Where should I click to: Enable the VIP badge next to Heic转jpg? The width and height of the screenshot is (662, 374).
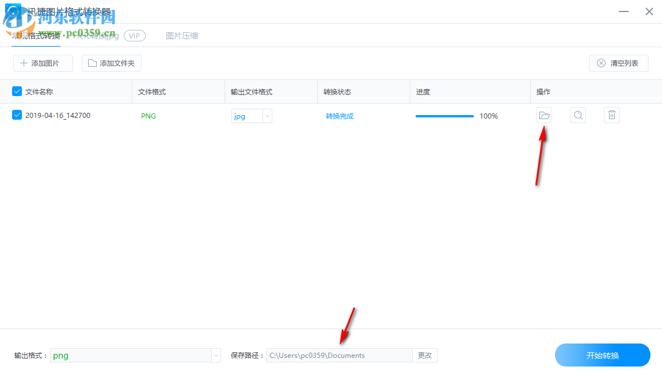pyautogui.click(x=134, y=35)
